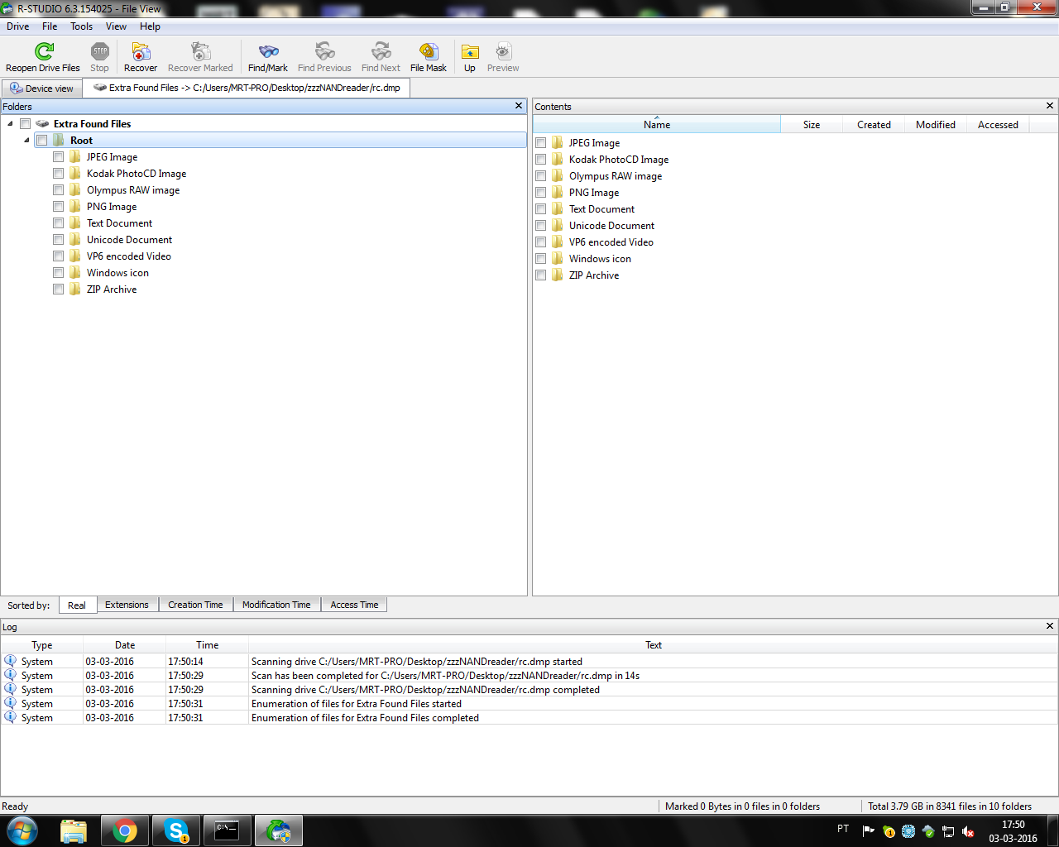The height and width of the screenshot is (847, 1059).
Task: Sort by the Extensions tab
Action: [127, 605]
